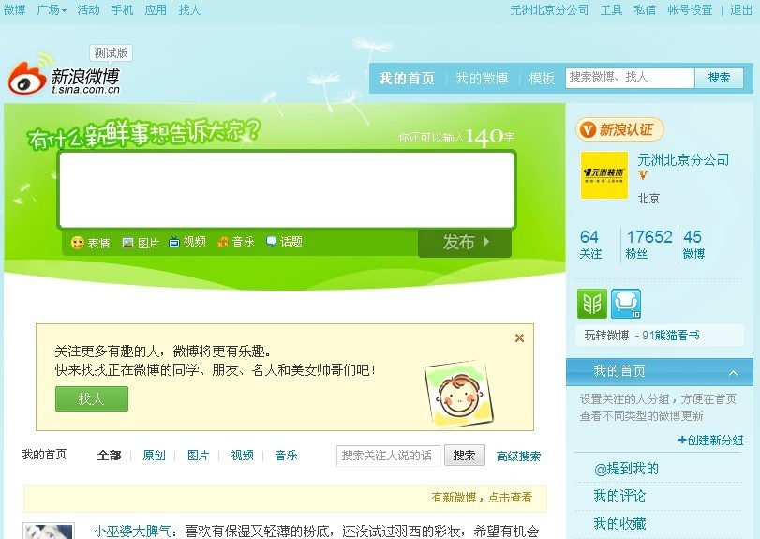Open the 广场 dropdown menu
Screen dimensions: 760x539
click(x=52, y=9)
